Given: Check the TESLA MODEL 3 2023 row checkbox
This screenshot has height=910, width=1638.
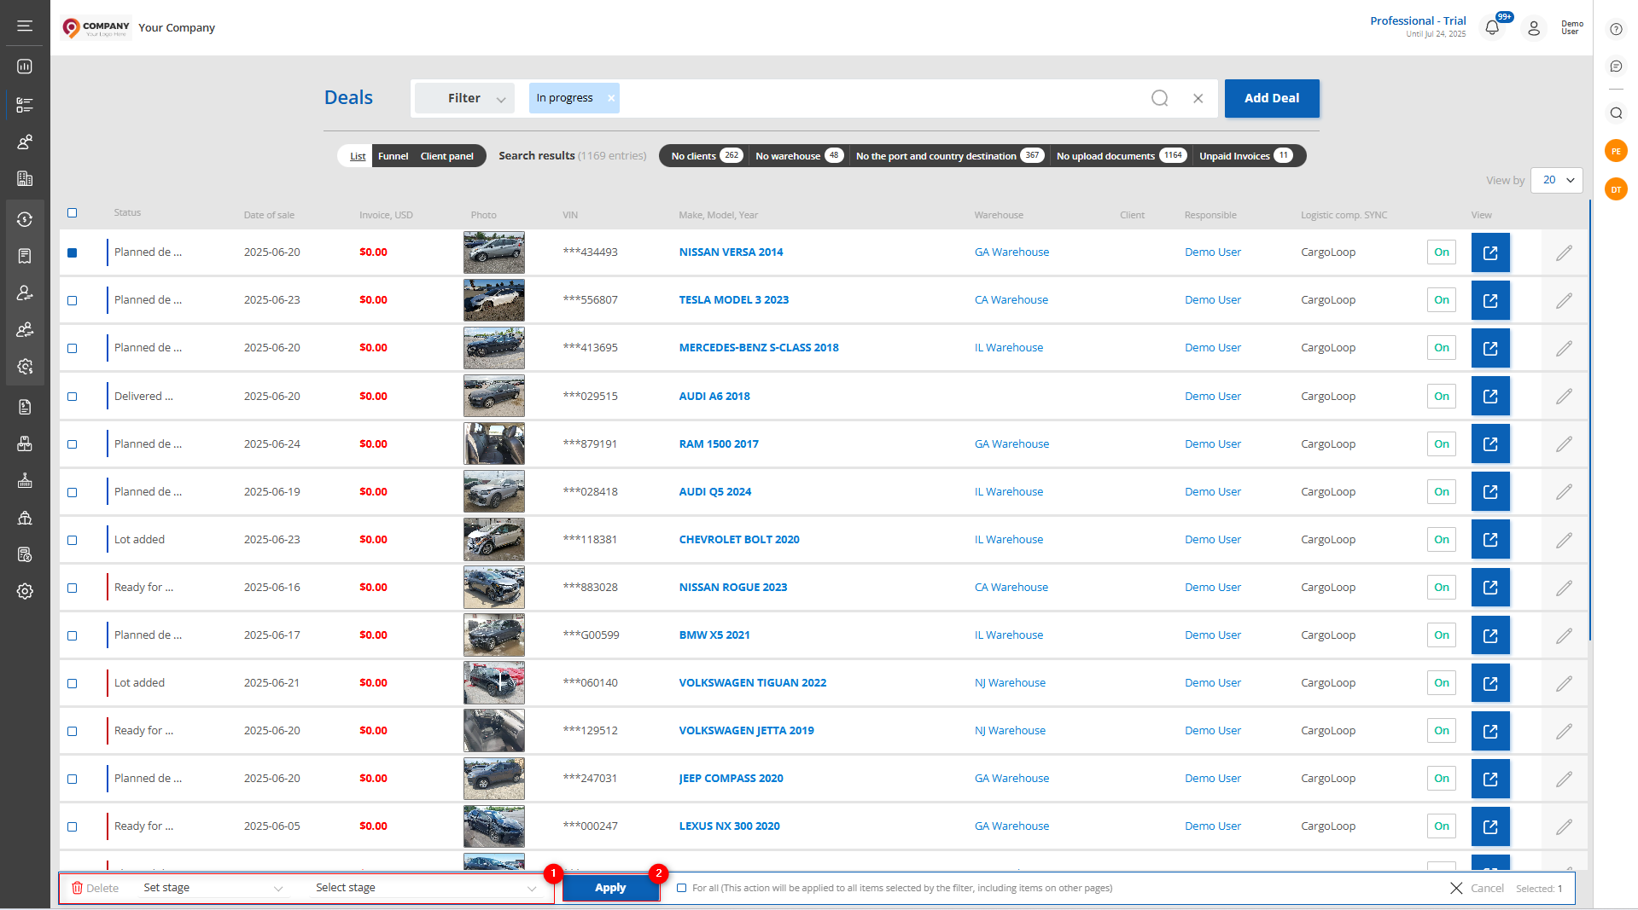Looking at the screenshot, I should pyautogui.click(x=72, y=300).
